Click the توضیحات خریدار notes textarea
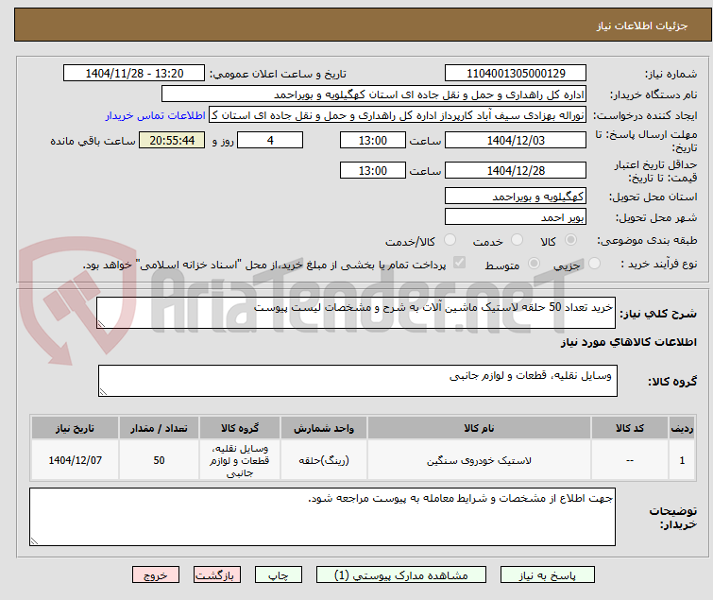Image resolution: width=713 pixels, height=600 pixels. (322, 517)
